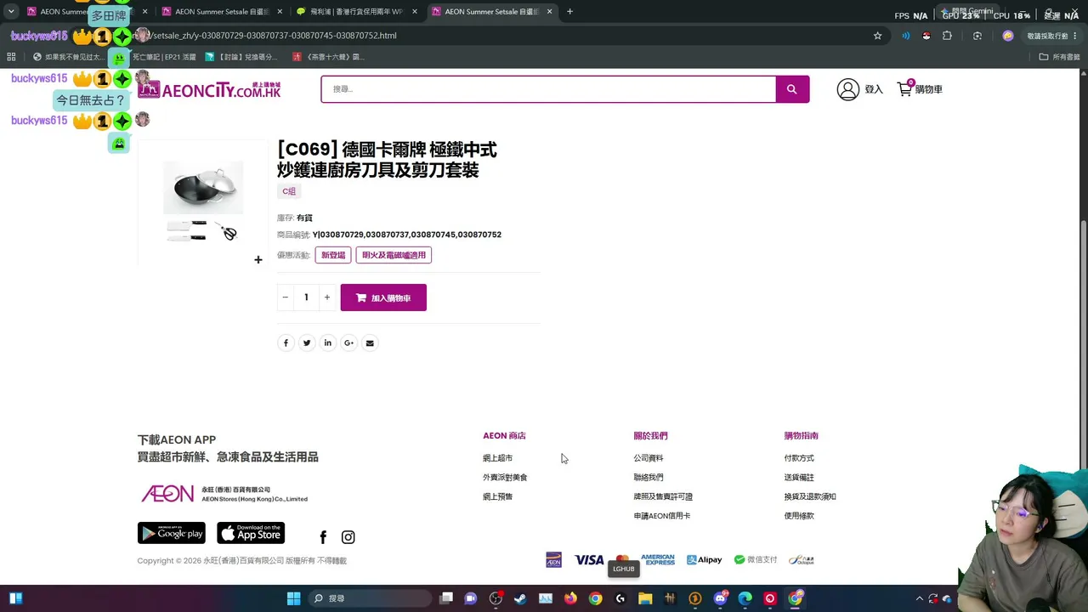Open 送貨備註 footer link
1088x612 pixels.
(x=799, y=478)
